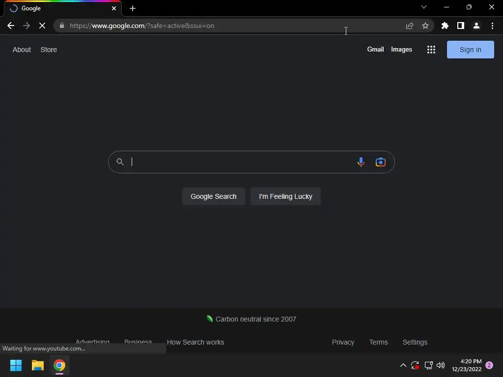Open the Windows Start menu
The height and width of the screenshot is (377, 503).
point(16,365)
